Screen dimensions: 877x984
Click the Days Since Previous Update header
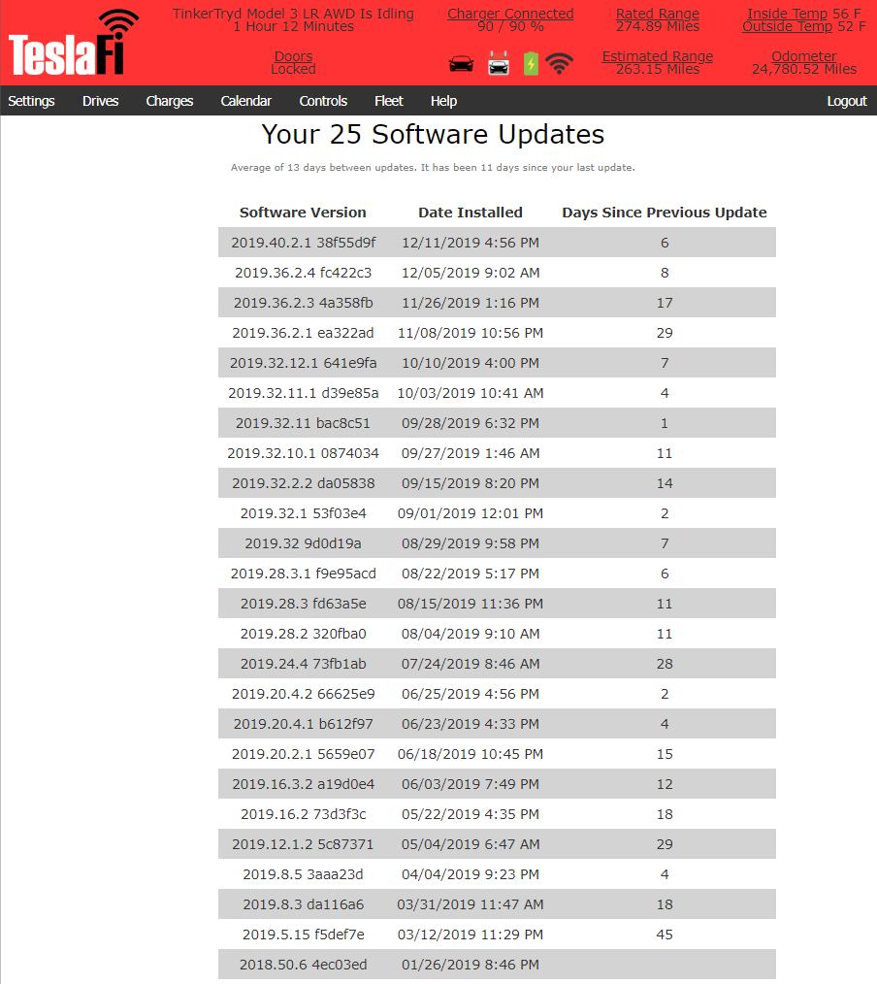665,213
